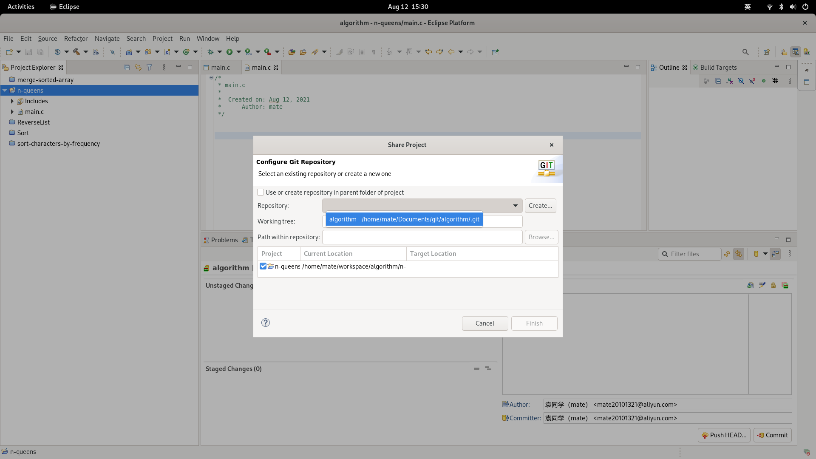The height and width of the screenshot is (459, 816).
Task: Click Activities in the top bar
Action: [x=21, y=7]
